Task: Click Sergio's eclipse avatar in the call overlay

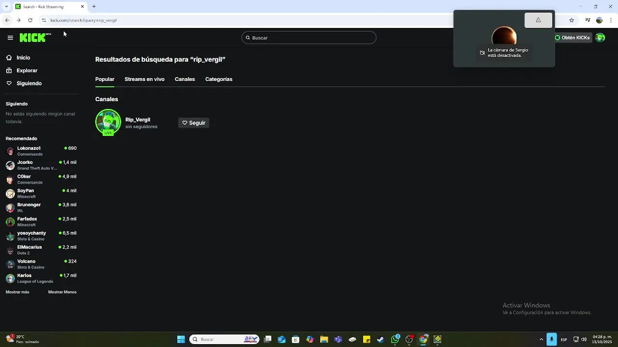Action: [504, 37]
